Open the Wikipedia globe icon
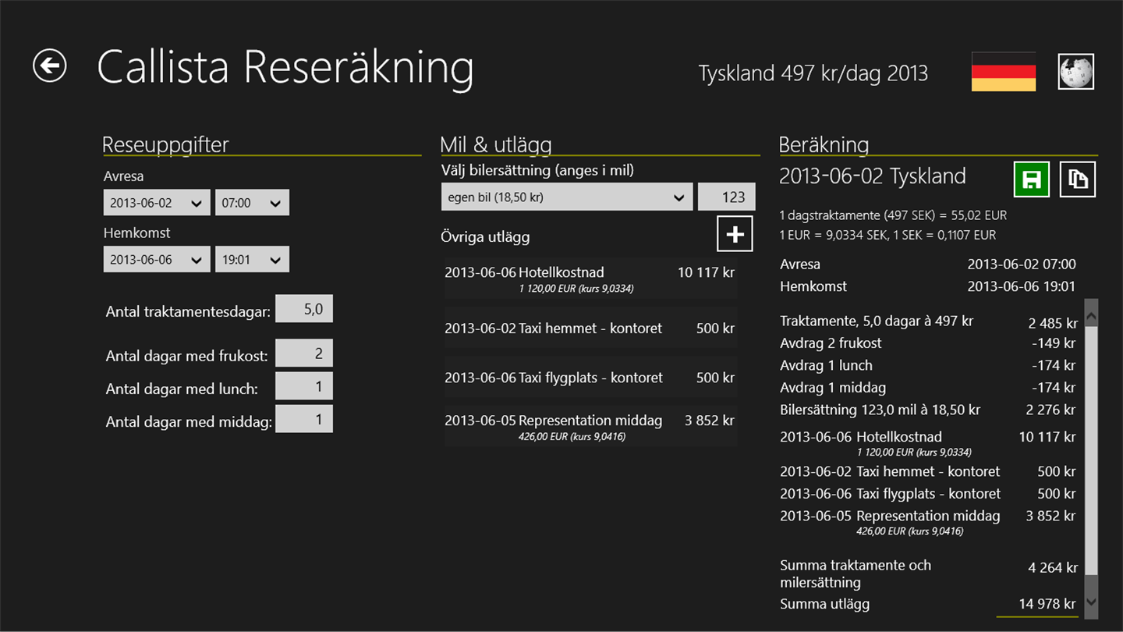The height and width of the screenshot is (632, 1123). click(x=1076, y=72)
